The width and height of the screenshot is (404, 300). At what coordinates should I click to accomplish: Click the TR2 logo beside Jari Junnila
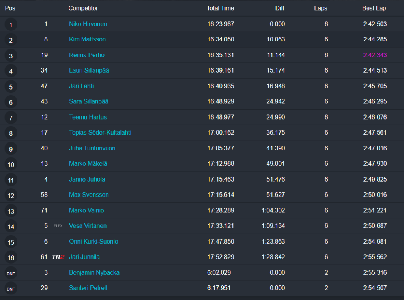(58, 257)
